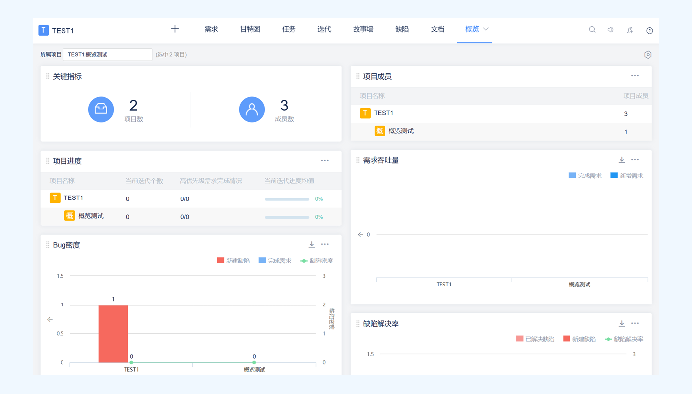The height and width of the screenshot is (394, 692).
Task: Click 概览测试 icon in 项目进度 table
Action: coord(70,216)
